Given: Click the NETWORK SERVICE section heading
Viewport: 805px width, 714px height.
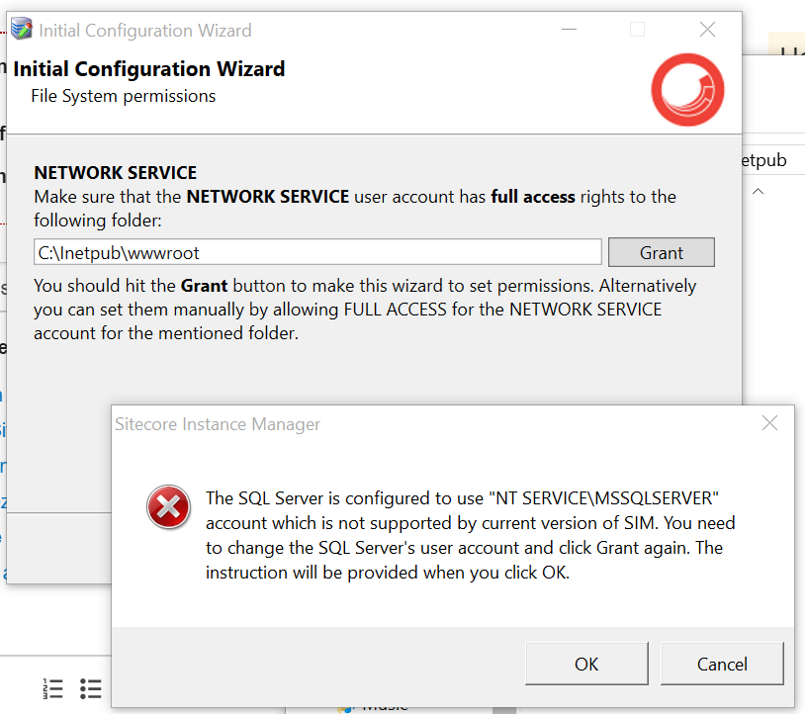Looking at the screenshot, I should [x=115, y=173].
